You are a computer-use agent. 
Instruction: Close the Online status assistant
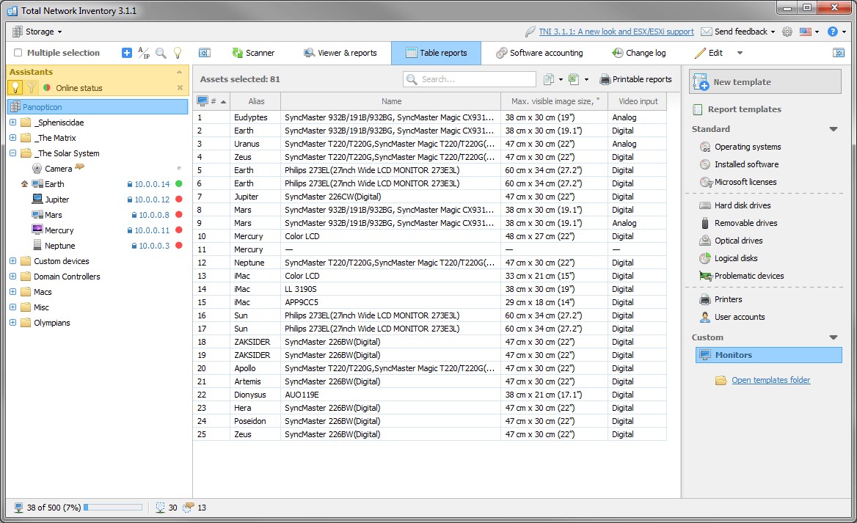(180, 88)
